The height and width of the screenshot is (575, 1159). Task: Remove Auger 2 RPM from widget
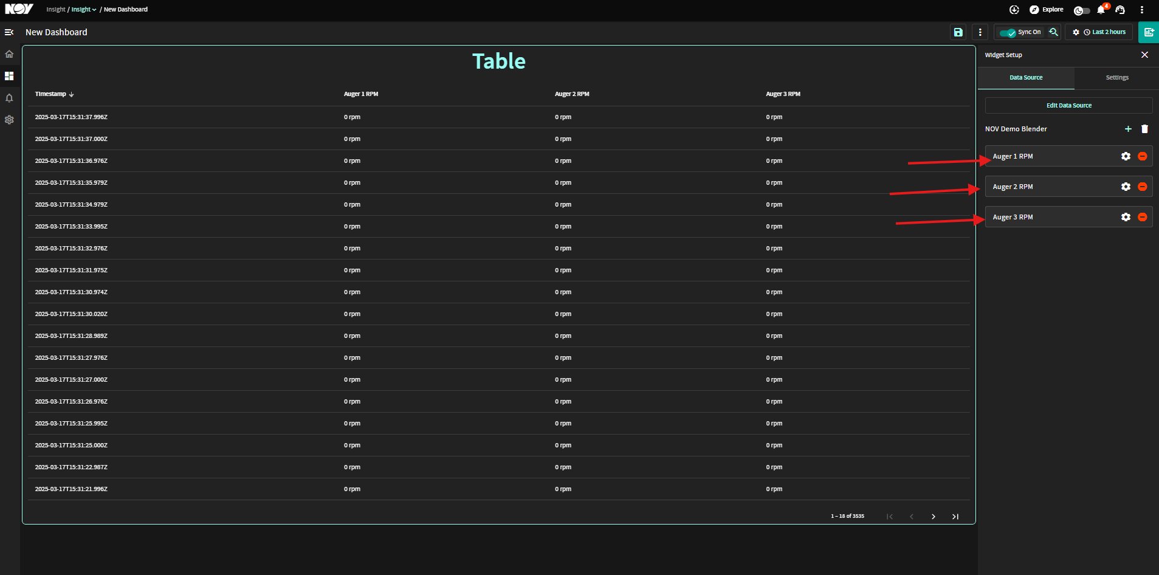coord(1143,187)
